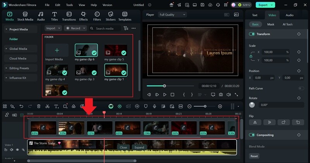Open the Audio library icon

pyautogui.click(x=41, y=16)
